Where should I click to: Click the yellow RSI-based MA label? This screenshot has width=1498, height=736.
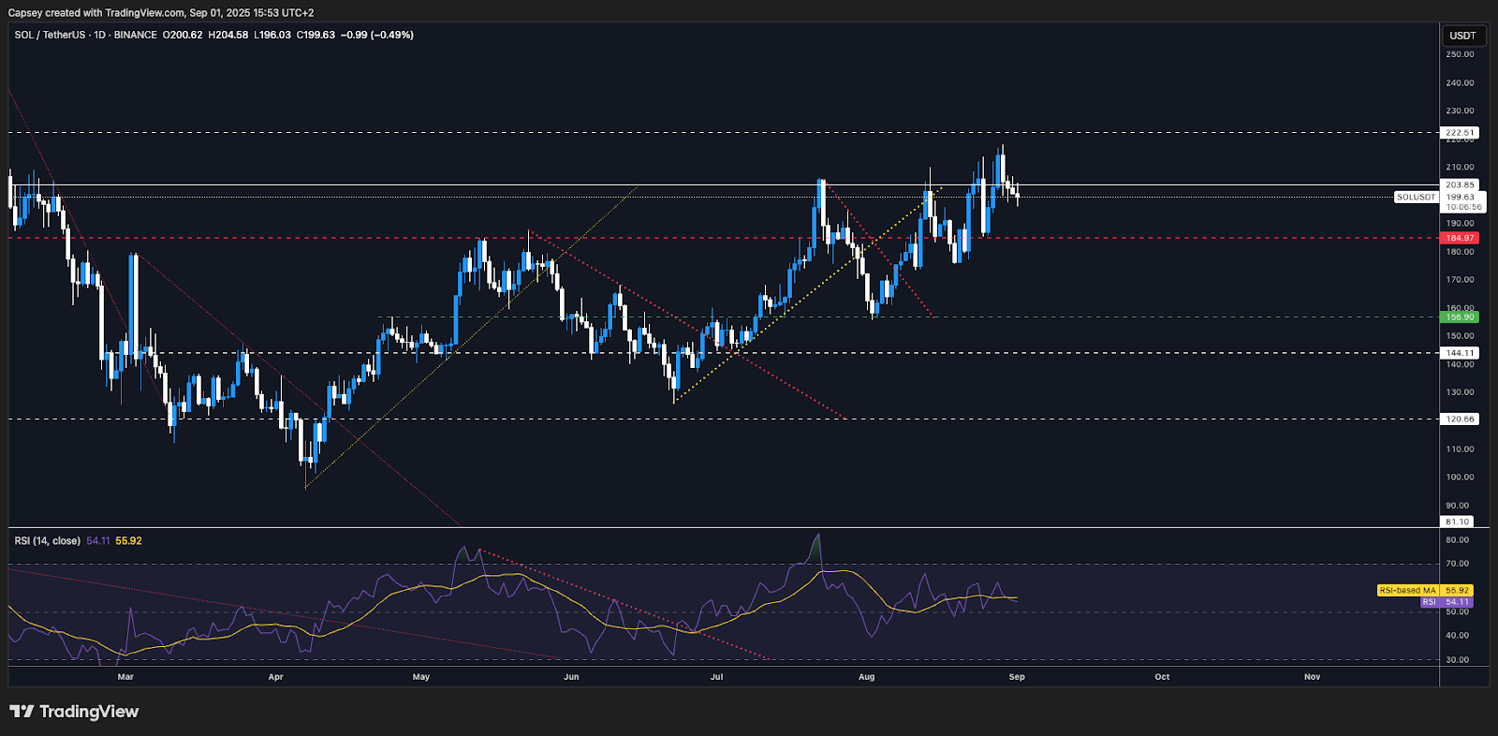click(x=1407, y=591)
